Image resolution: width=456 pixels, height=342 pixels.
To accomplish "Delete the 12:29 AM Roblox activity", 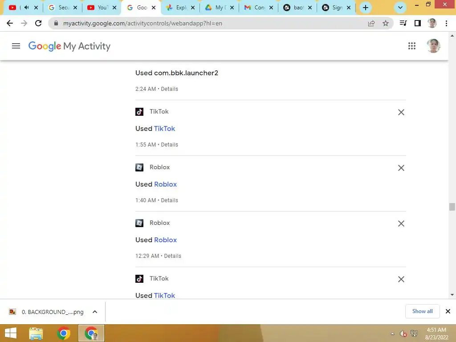I will click(401, 224).
